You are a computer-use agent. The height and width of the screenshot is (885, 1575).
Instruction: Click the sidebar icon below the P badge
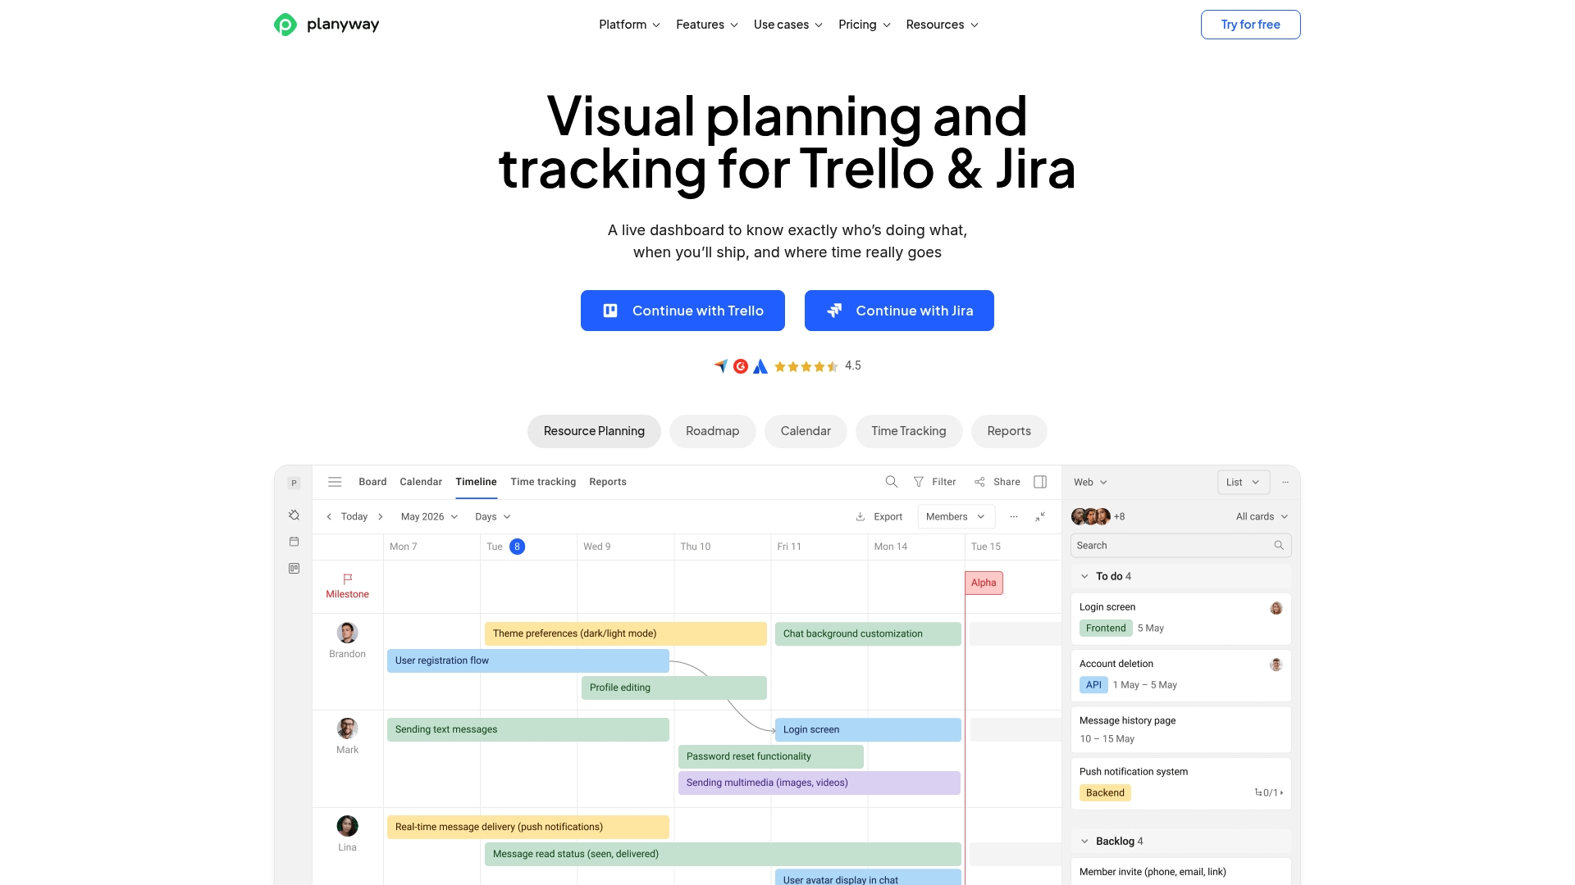click(x=294, y=515)
